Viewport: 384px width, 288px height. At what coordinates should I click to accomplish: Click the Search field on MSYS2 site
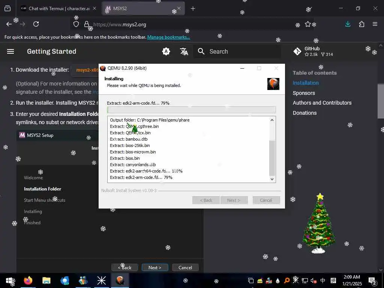(237, 51)
